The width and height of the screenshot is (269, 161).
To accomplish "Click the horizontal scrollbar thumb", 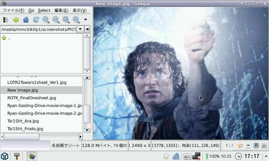I will [x=22, y=137].
